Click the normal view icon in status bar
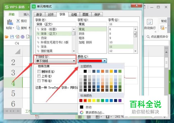This screenshot has width=174, height=123. pyautogui.click(x=80, y=117)
